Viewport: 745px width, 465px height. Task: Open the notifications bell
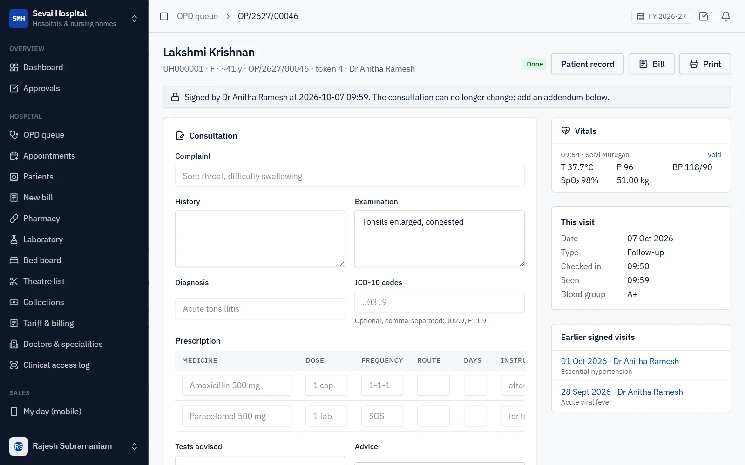[725, 16]
